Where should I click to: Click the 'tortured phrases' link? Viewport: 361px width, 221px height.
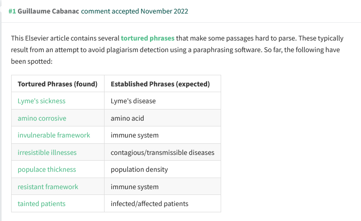148,37
